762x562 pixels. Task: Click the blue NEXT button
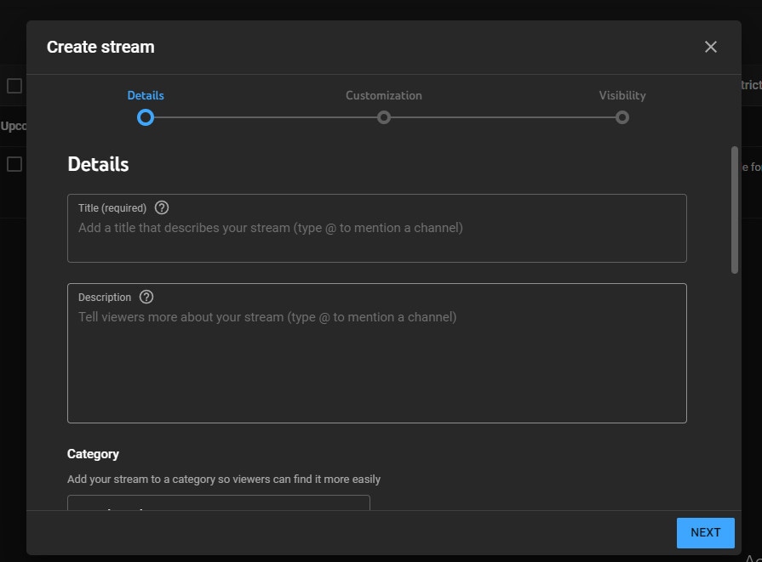[705, 533]
